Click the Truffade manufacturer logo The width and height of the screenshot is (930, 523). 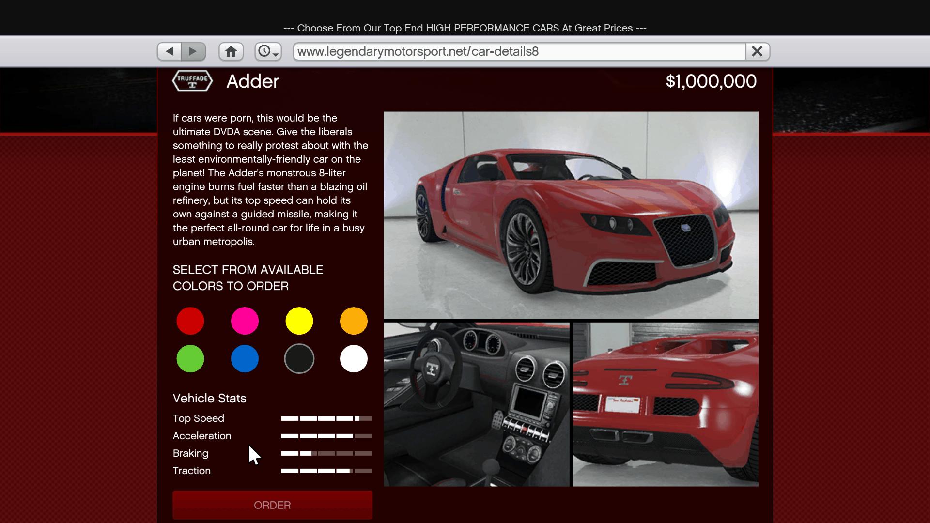coord(192,80)
